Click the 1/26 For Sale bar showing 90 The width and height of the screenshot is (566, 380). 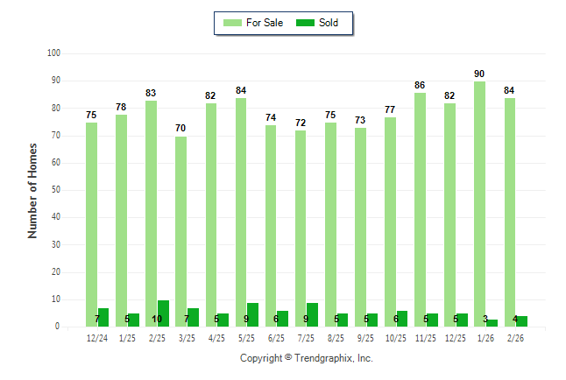click(480, 203)
